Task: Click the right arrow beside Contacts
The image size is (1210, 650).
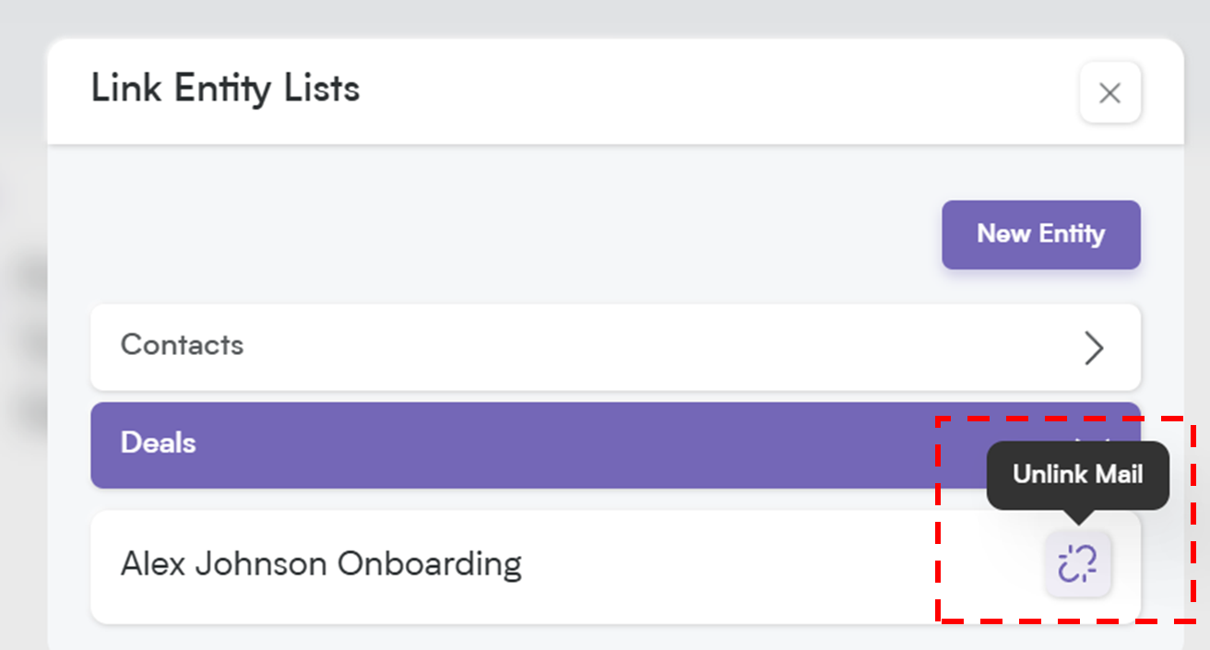Action: 1094,348
